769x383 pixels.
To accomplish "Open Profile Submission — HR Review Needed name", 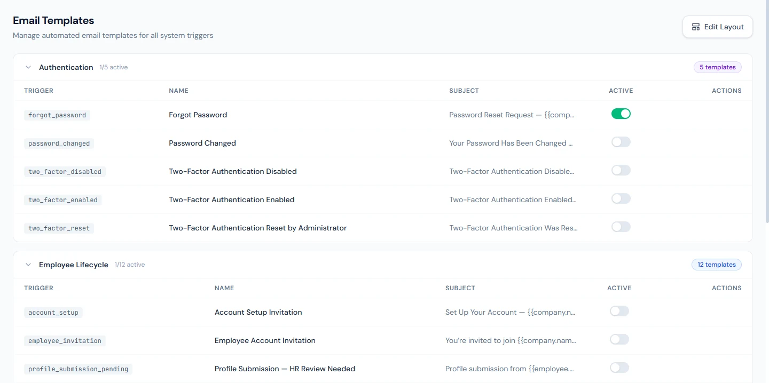I will click(285, 369).
